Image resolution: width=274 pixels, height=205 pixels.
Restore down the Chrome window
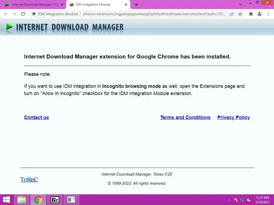(257, 3)
